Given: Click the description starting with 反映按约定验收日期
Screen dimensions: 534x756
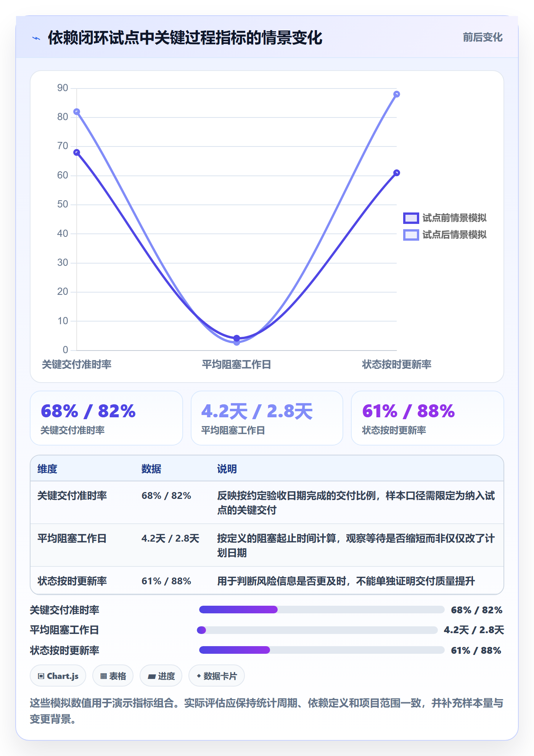Looking at the screenshot, I should (x=356, y=503).
